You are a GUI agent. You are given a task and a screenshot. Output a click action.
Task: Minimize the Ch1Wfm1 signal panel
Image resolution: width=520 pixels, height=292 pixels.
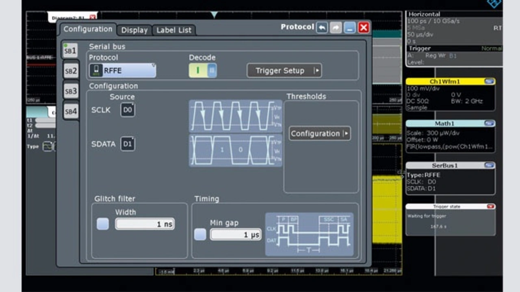click(x=489, y=81)
